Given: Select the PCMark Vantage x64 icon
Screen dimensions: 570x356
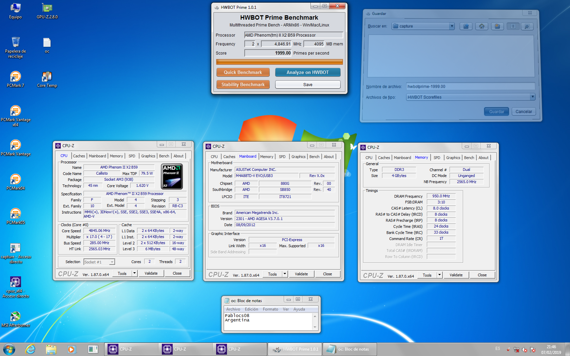Looking at the screenshot, I should tap(15, 116).
